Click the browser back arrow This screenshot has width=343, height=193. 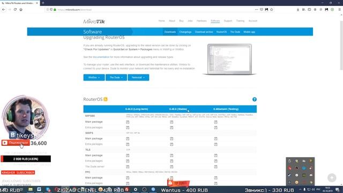(4, 10)
